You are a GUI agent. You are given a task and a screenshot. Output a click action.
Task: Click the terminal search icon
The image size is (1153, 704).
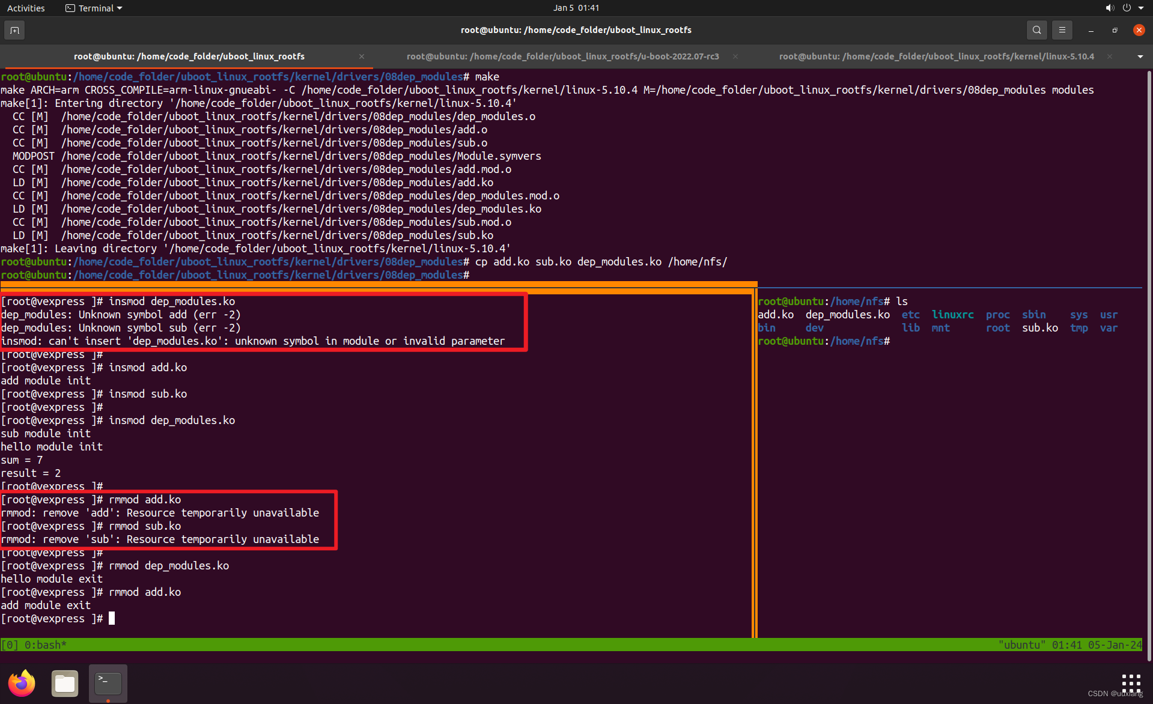click(1036, 29)
